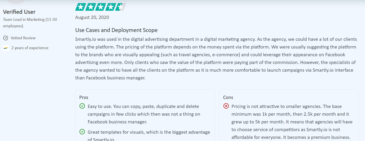Click the star rating graphic
The image size is (365, 141).
[101, 7]
